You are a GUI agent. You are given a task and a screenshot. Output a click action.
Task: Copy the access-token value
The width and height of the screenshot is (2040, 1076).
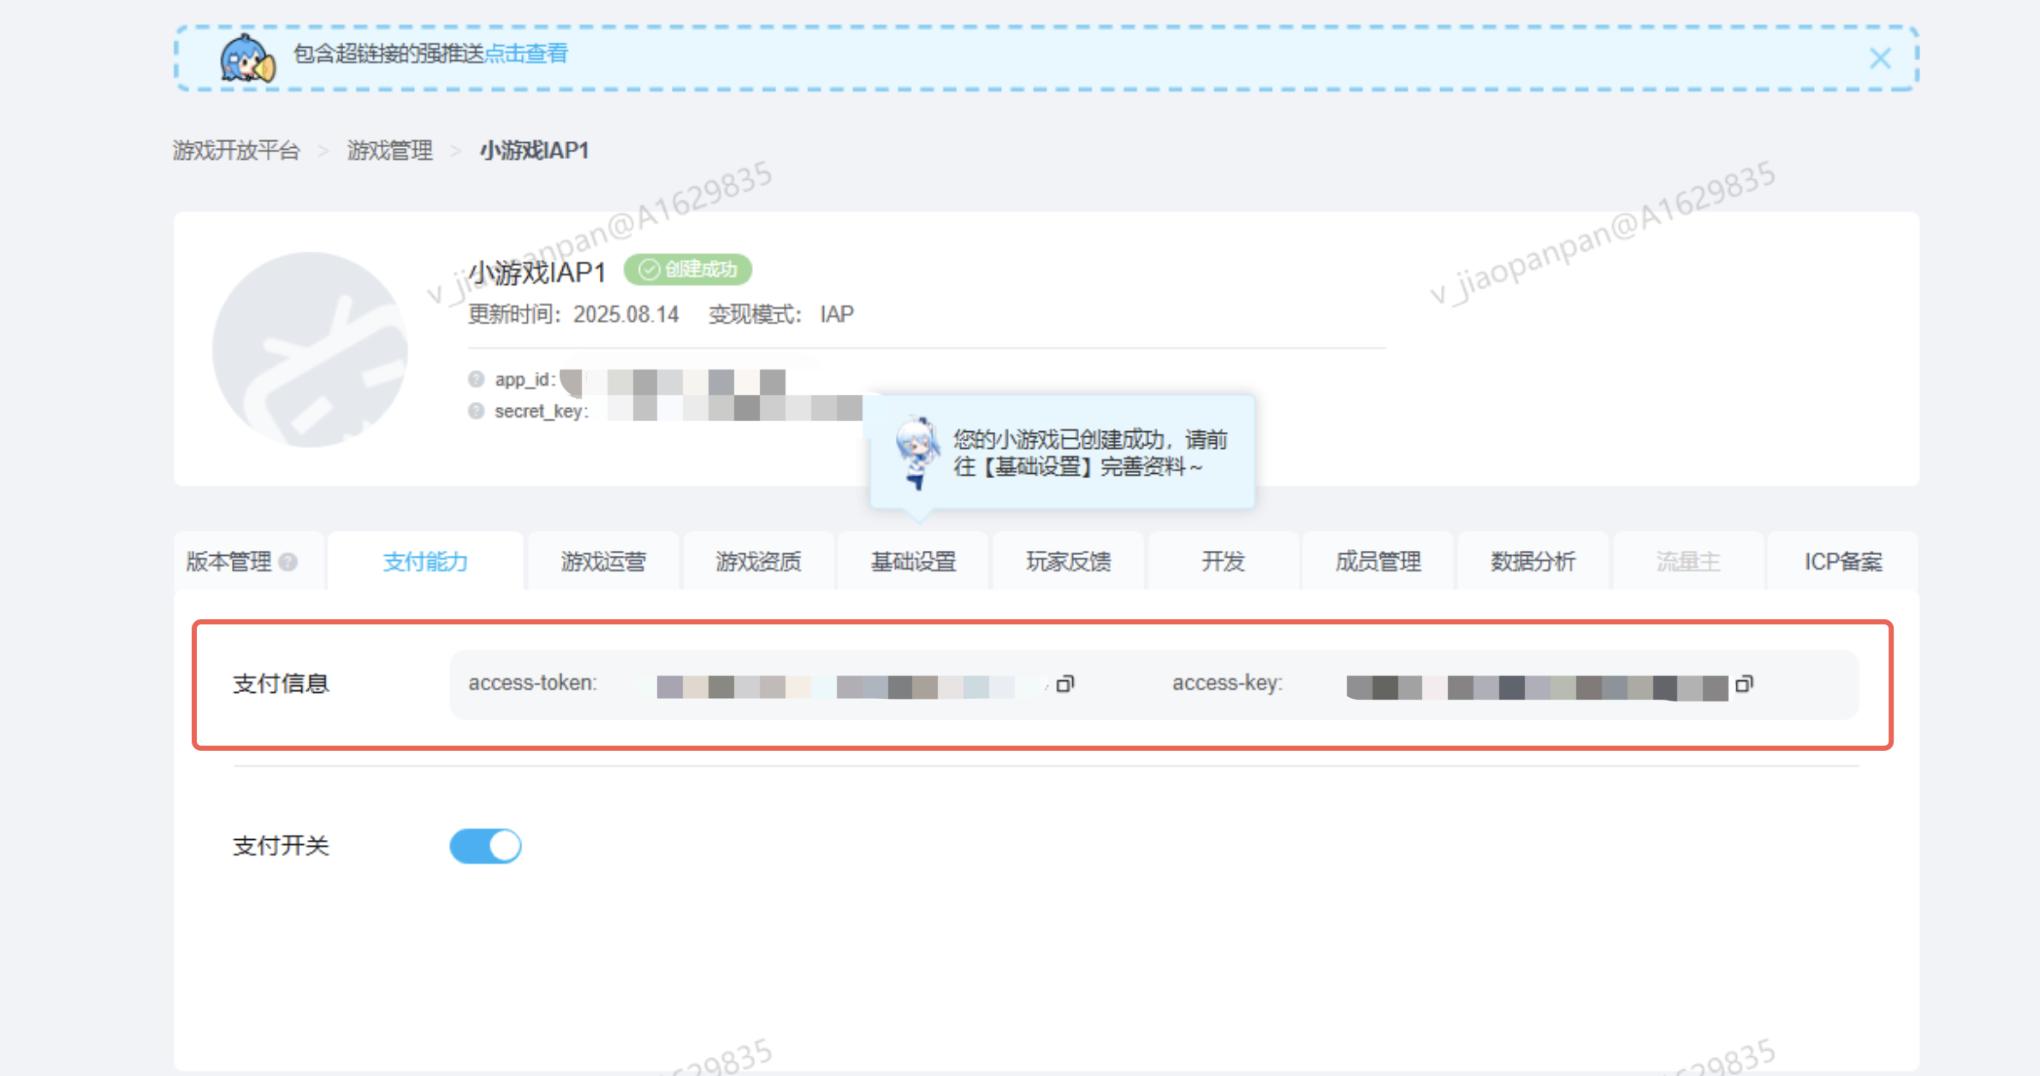click(x=1064, y=683)
